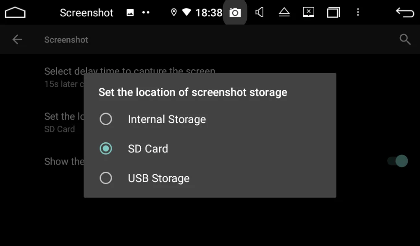Tap the location pin status icon
This screenshot has width=420, height=246.
click(x=173, y=12)
